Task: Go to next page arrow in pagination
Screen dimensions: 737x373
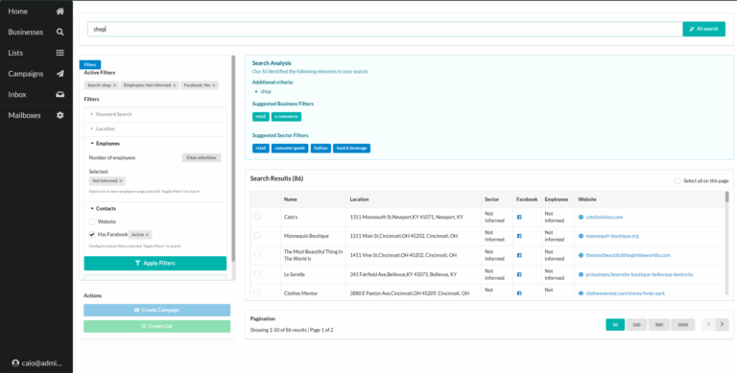Action: pyautogui.click(x=722, y=325)
